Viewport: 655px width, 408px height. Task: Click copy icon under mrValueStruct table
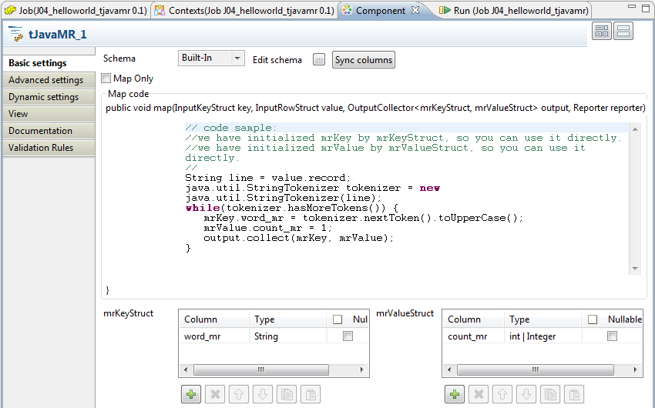tap(550, 394)
